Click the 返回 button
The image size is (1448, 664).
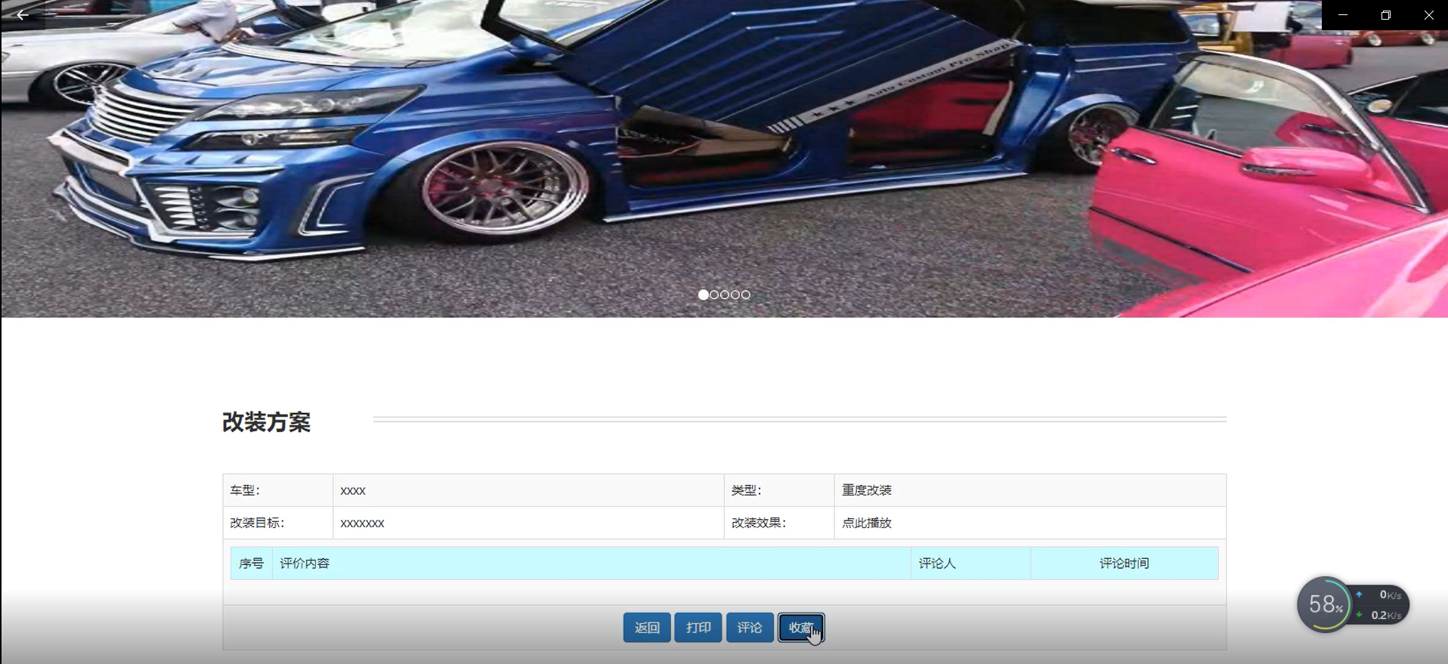click(647, 628)
